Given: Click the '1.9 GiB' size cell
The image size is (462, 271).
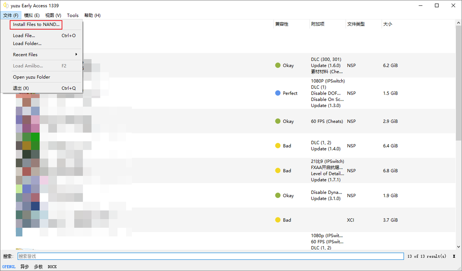Looking at the screenshot, I should coord(390,195).
